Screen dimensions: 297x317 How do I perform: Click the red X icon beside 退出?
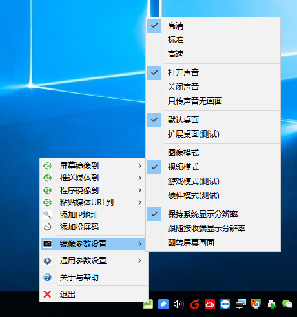[x=47, y=294]
